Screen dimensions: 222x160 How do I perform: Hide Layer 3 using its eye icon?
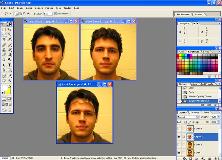tap(179, 137)
